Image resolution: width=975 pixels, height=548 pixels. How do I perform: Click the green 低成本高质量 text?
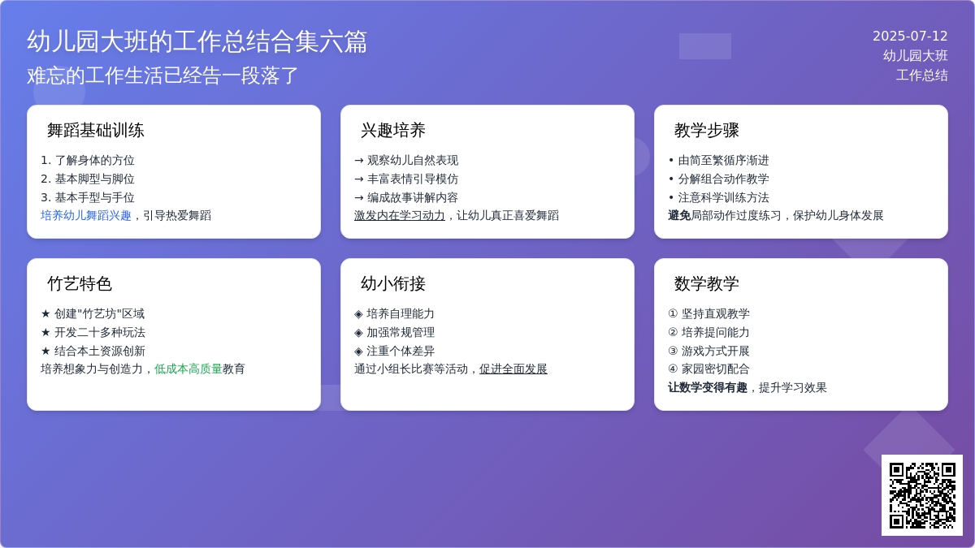[188, 369]
